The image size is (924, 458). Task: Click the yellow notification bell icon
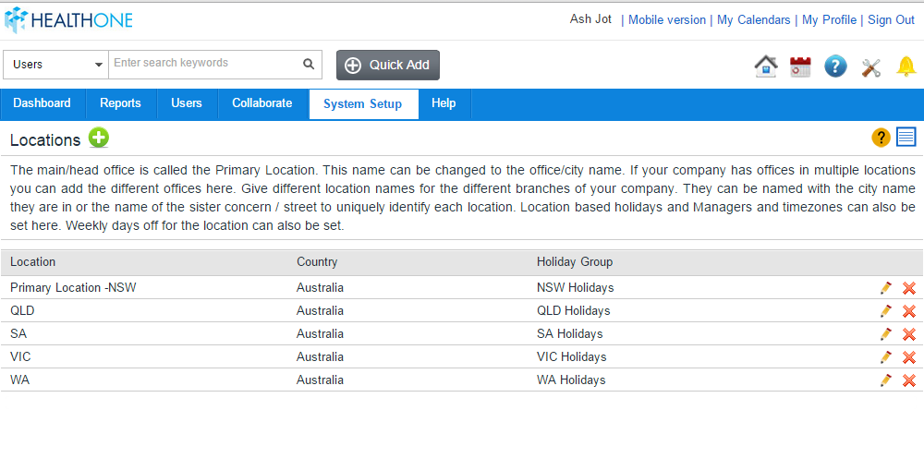(x=906, y=66)
